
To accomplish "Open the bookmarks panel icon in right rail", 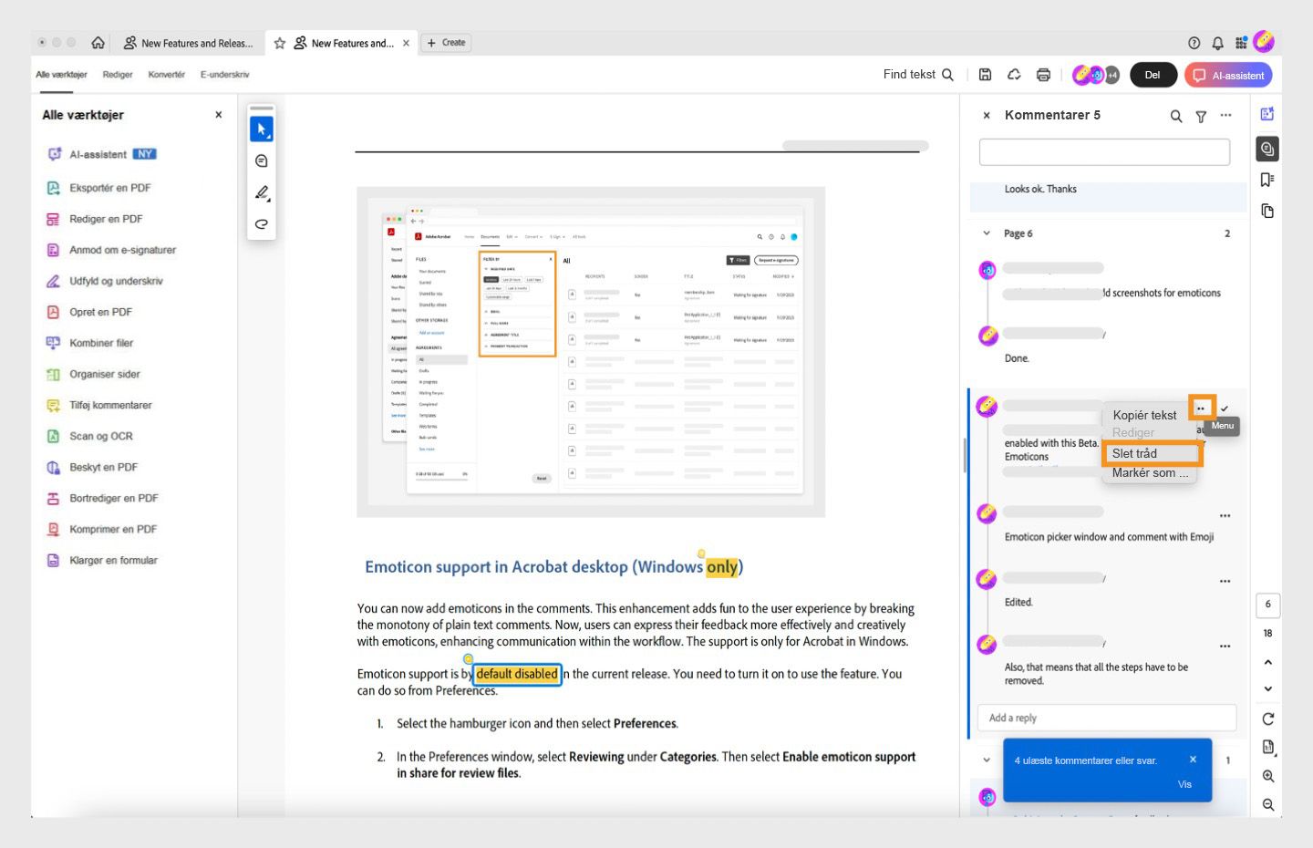I will pos(1267,180).
